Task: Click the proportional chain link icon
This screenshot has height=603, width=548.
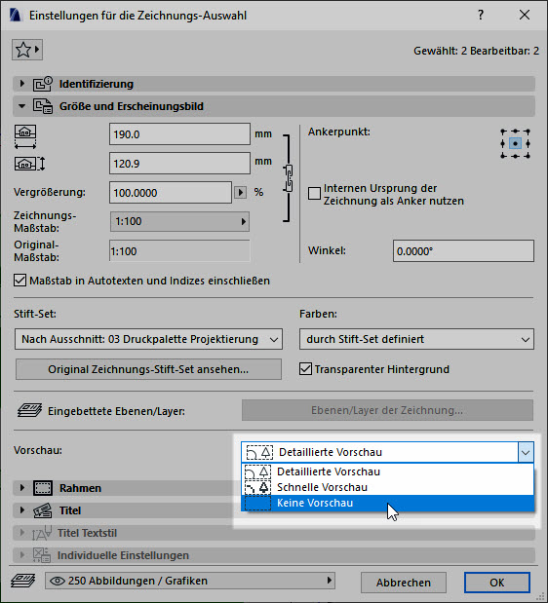Action: tap(289, 178)
